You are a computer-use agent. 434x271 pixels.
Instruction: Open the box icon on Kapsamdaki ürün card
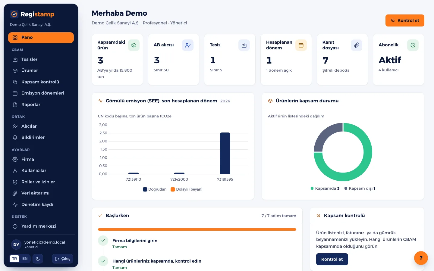pos(134,45)
